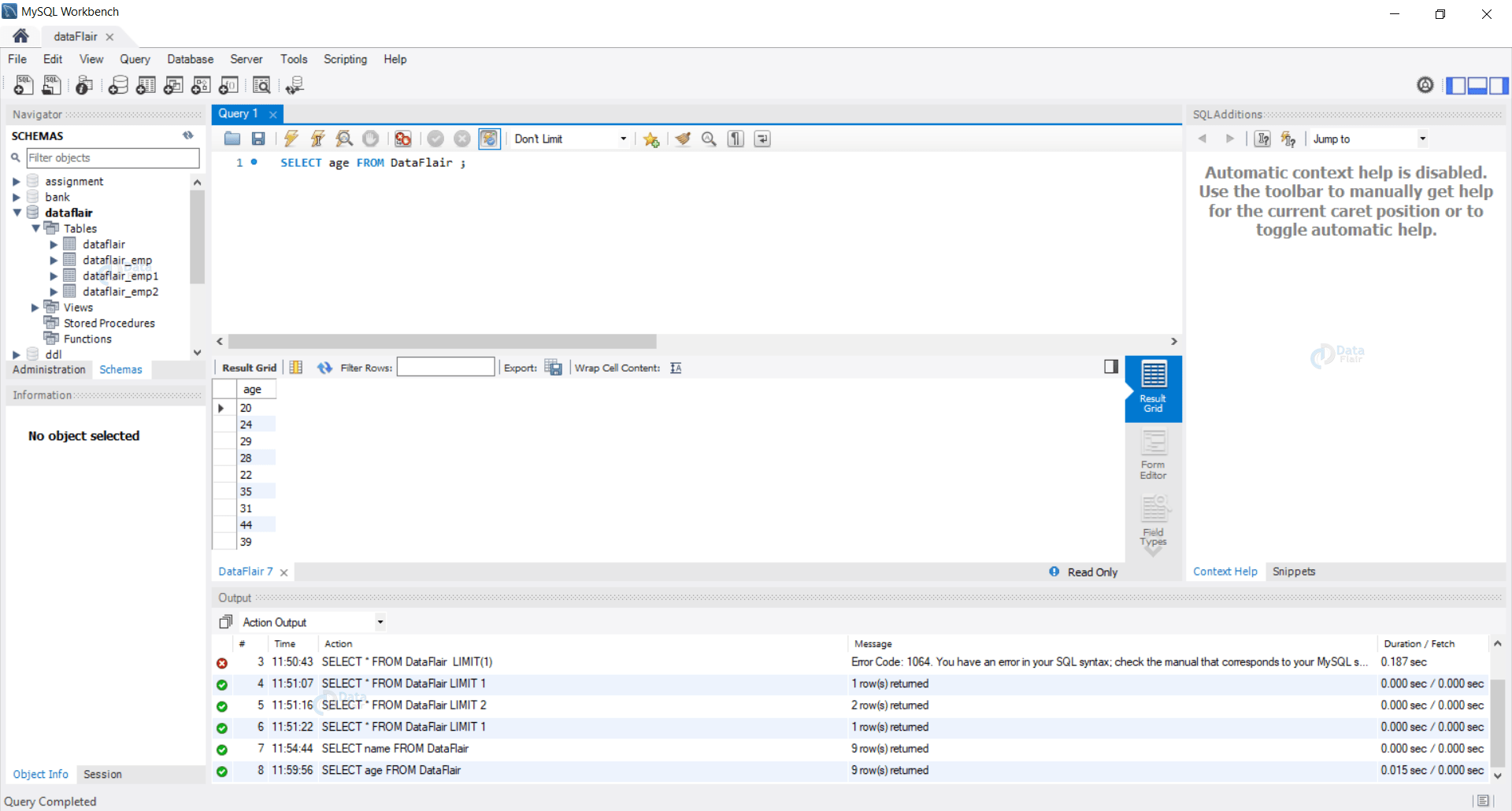Stop the executing query
The height and width of the screenshot is (811, 1512).
[370, 139]
